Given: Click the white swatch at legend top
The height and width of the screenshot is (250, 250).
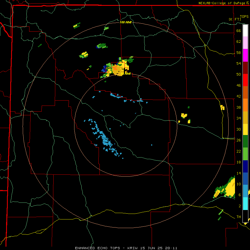Looking at the screenshot, I should click(x=245, y=31).
